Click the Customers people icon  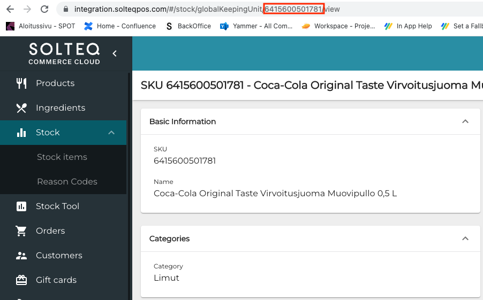(21, 256)
